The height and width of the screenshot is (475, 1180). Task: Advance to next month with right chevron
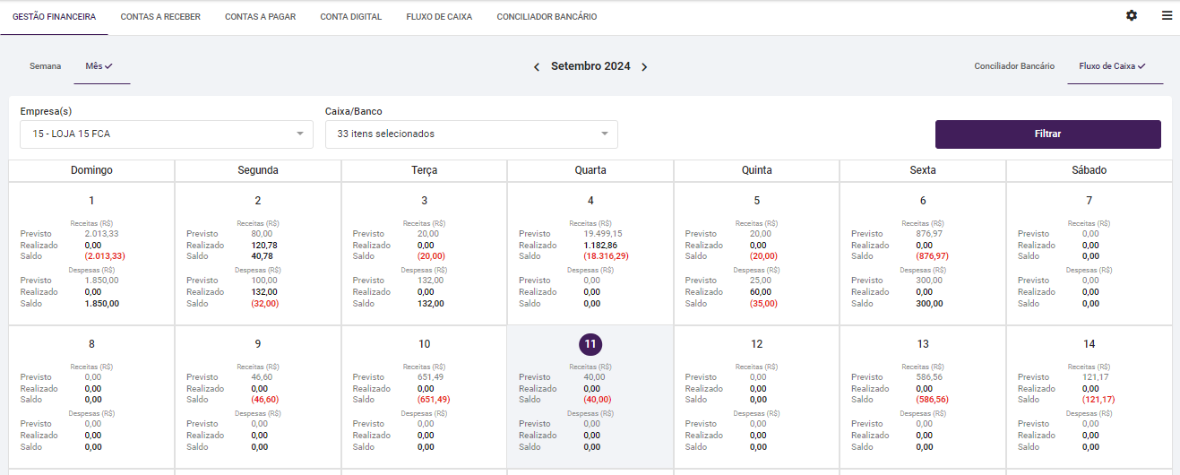click(644, 67)
